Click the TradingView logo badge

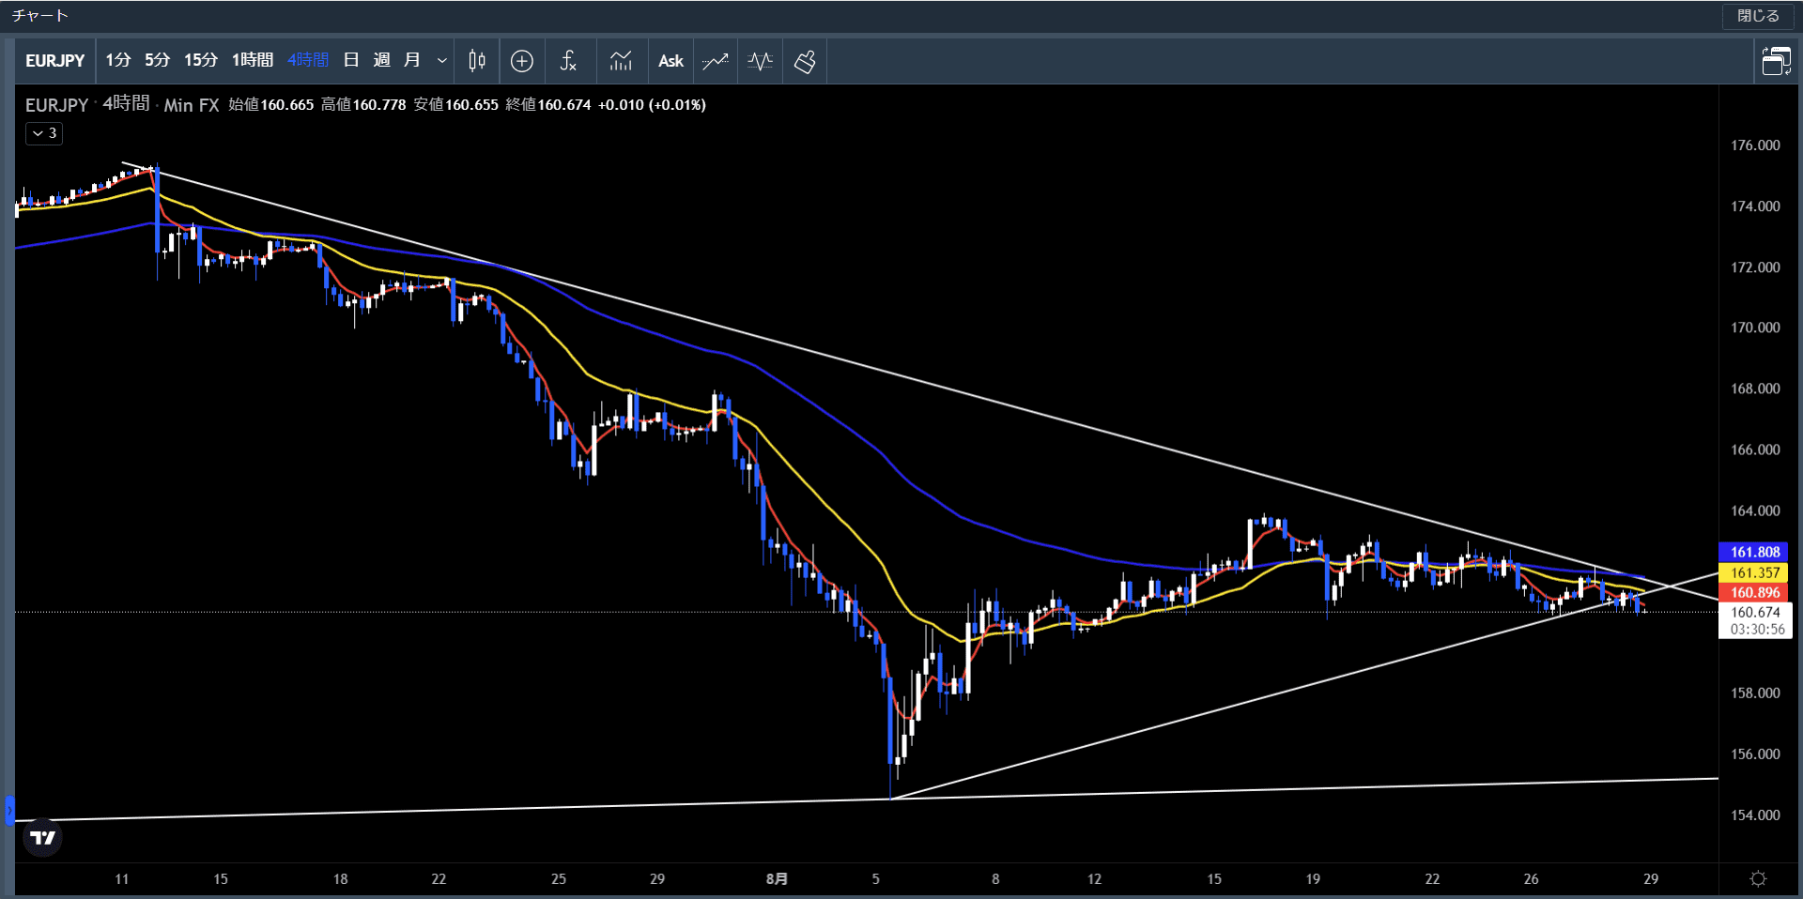pos(42,838)
